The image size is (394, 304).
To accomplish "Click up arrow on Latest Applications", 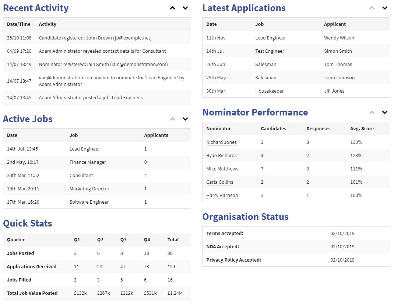I will pos(372,8).
